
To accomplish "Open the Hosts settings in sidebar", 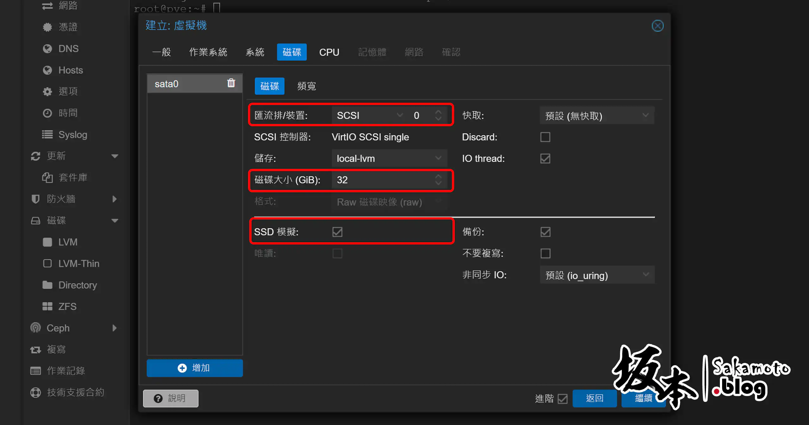I will [70, 70].
